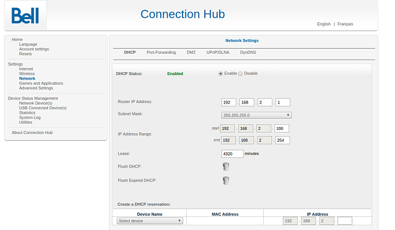
Task: Click About Connection Hub link
Action: 32,133
